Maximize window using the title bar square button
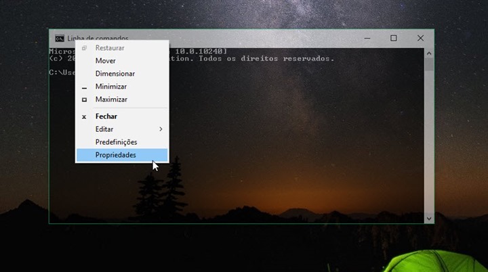488x272 pixels. click(x=393, y=39)
